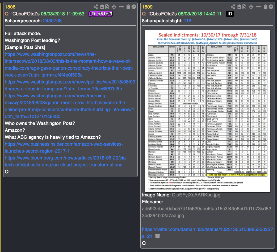The height and width of the screenshot is (252, 277).
Task: Click horizontal double-arrow icon on post 1809
Action: (x=258, y=7)
